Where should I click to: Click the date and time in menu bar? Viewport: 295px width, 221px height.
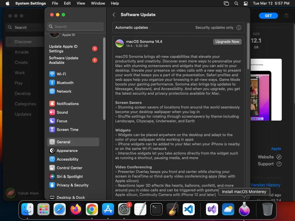(x=271, y=3)
